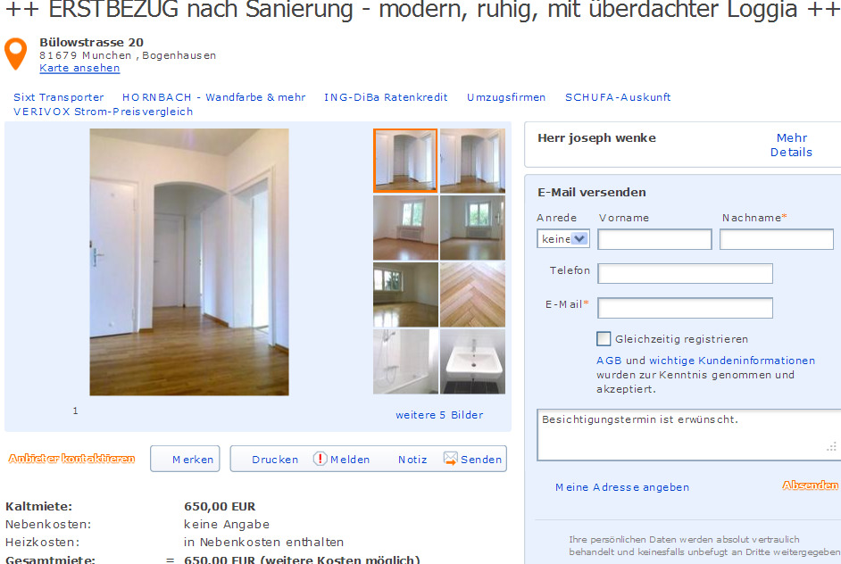Click the Merken button
The image size is (841, 564).
click(x=185, y=459)
